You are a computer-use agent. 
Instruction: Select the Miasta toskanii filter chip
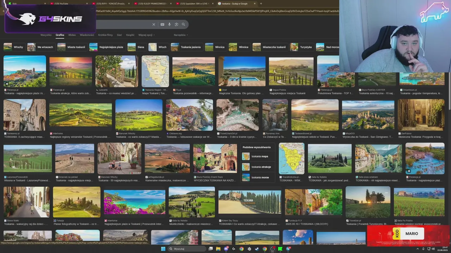click(x=72, y=47)
